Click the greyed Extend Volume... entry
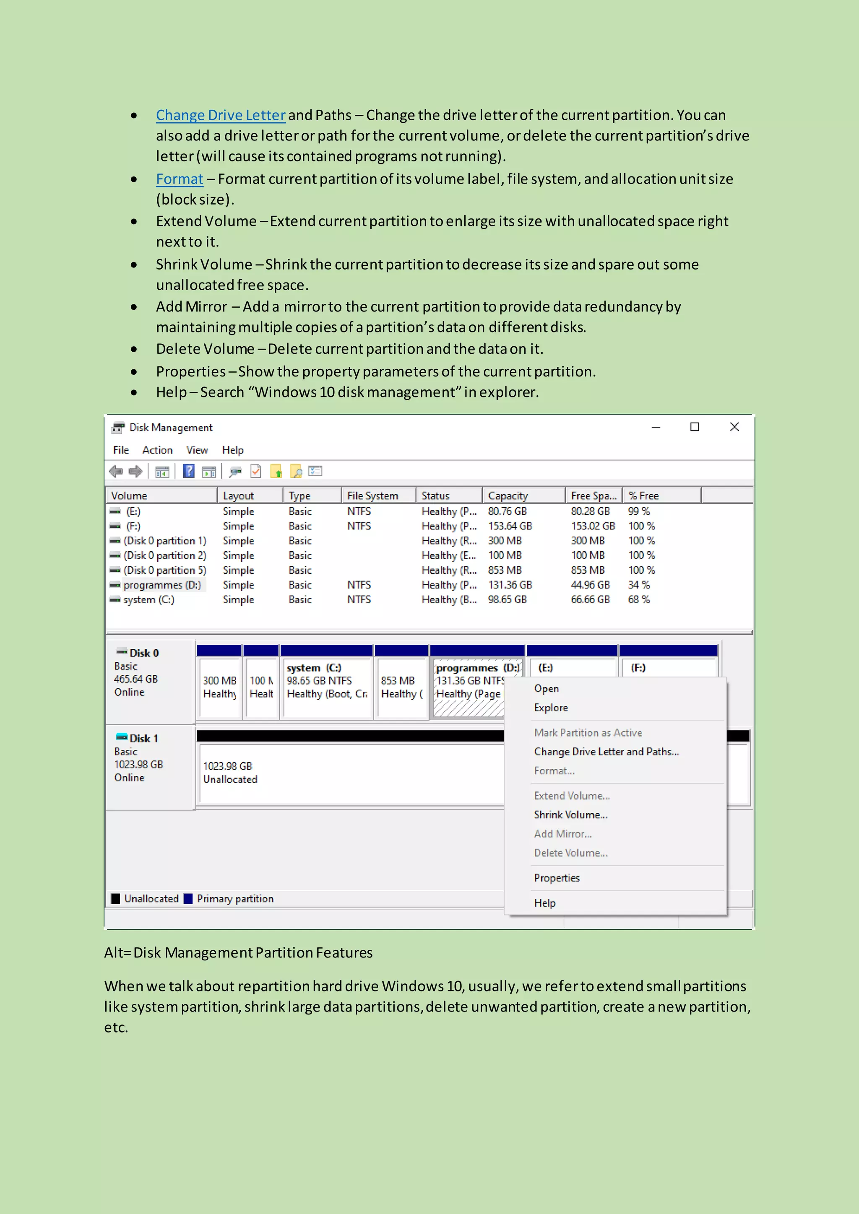859x1214 pixels. point(616,796)
